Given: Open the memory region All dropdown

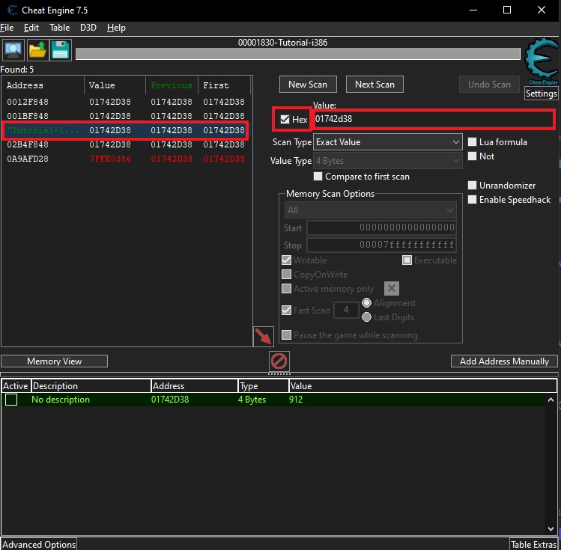Looking at the screenshot, I should 370,210.
